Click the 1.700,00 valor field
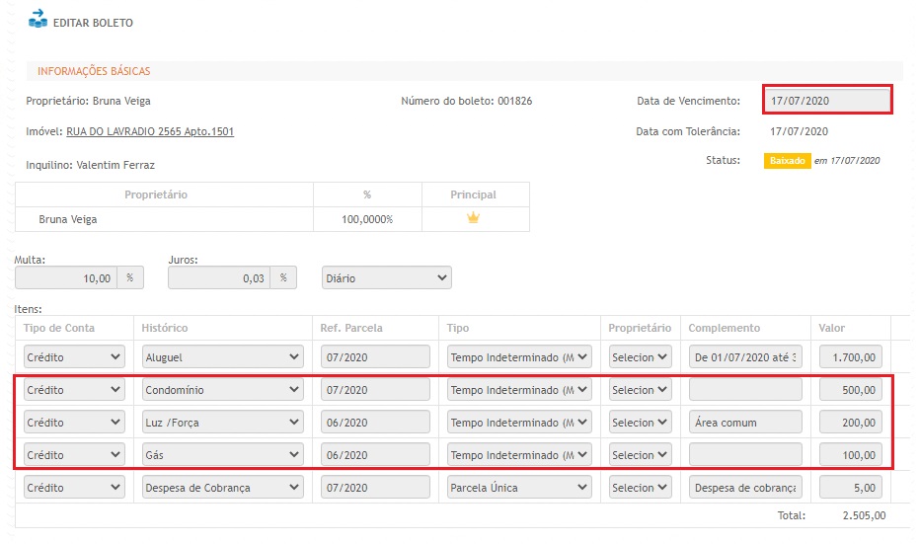919x544 pixels. coord(851,356)
